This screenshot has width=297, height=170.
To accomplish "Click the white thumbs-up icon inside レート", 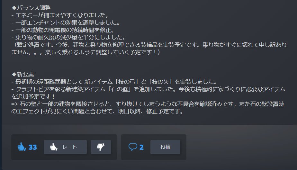I will coord(54,147).
